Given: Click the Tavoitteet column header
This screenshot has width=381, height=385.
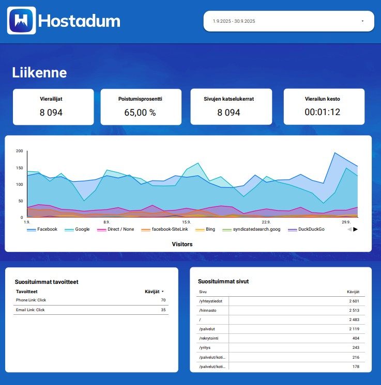Looking at the screenshot, I should pos(27,292).
